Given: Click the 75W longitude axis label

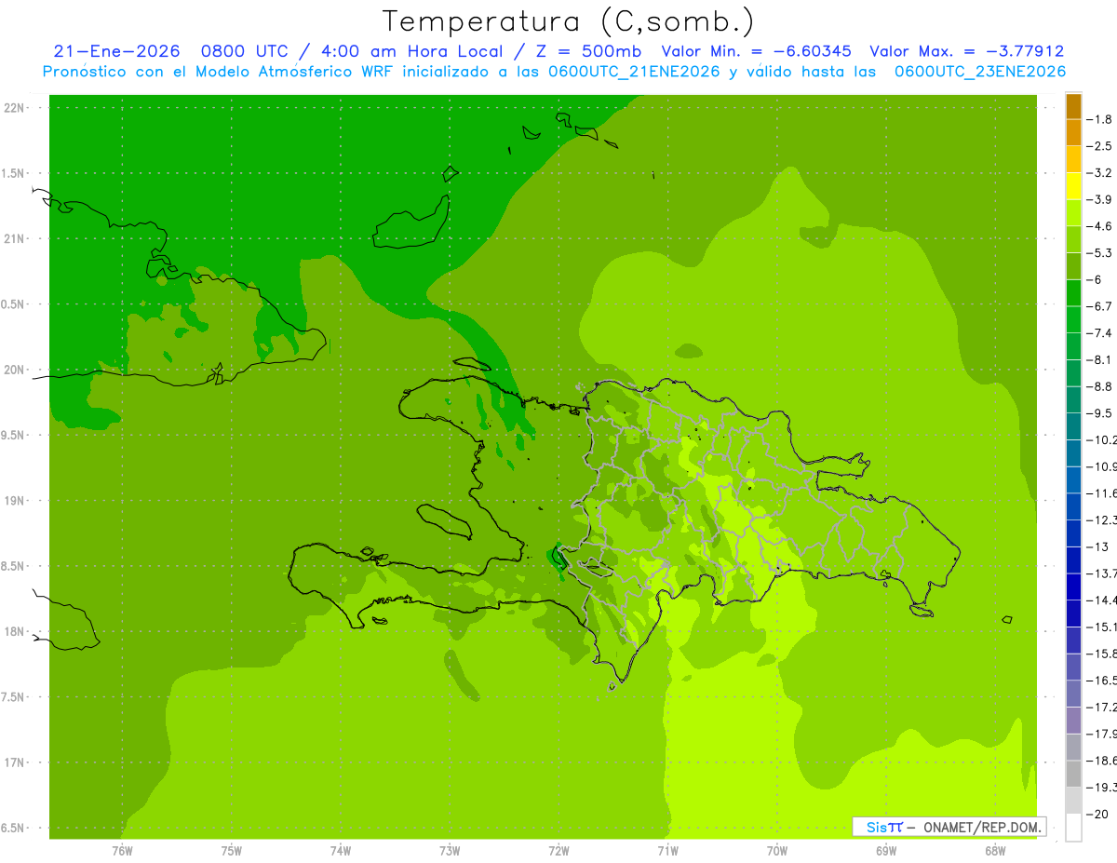Looking at the screenshot, I should click(232, 850).
